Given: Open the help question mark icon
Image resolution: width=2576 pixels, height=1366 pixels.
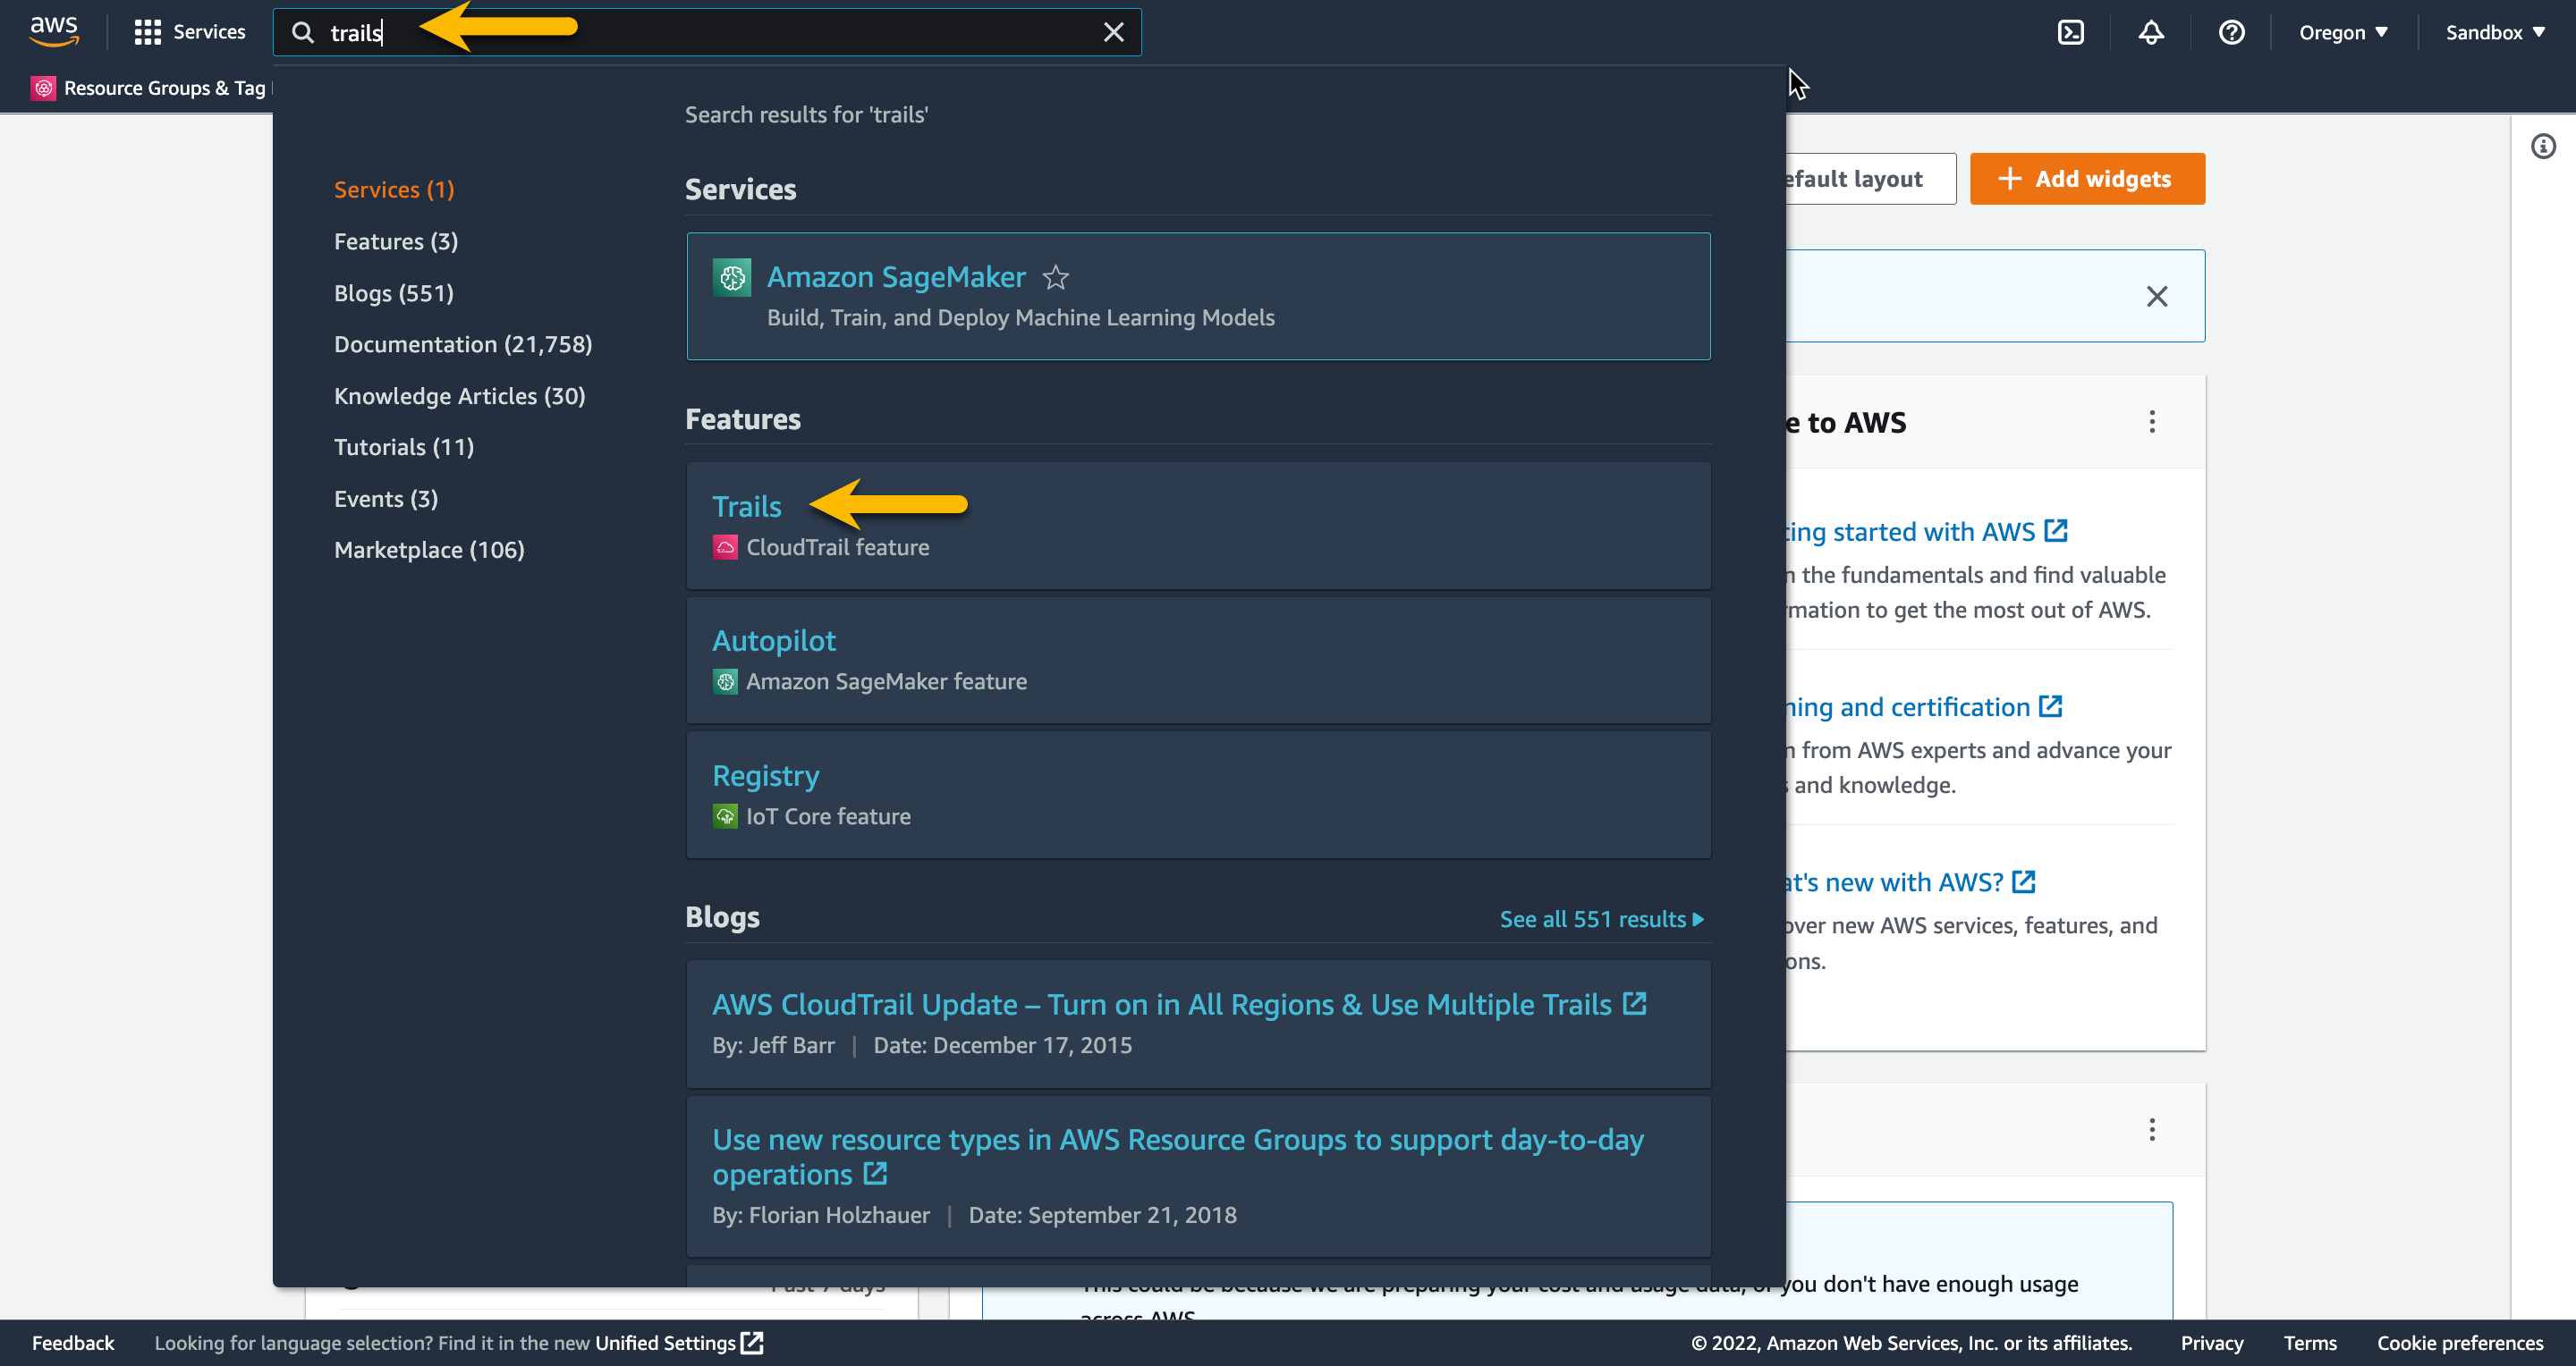Looking at the screenshot, I should 2231,32.
